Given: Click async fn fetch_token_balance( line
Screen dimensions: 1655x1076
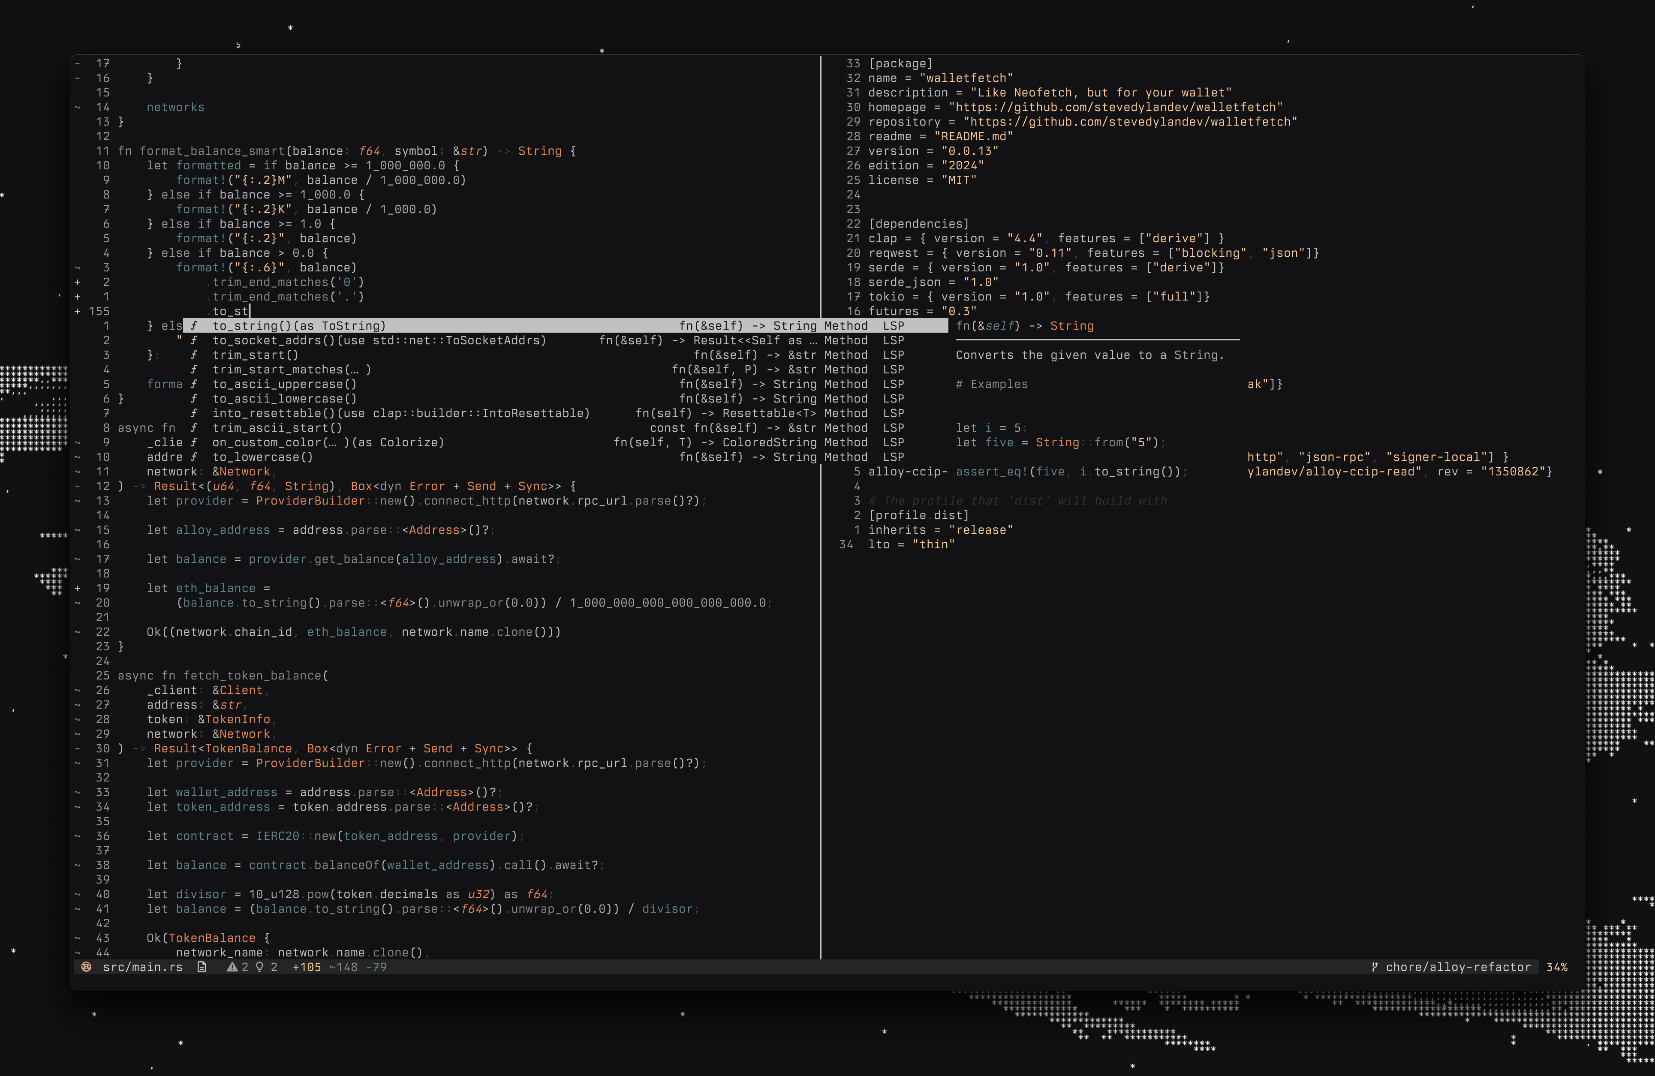Looking at the screenshot, I should point(223,675).
